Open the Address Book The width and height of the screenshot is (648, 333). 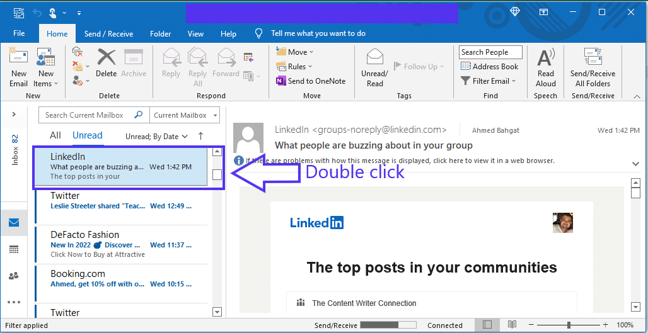(x=489, y=67)
